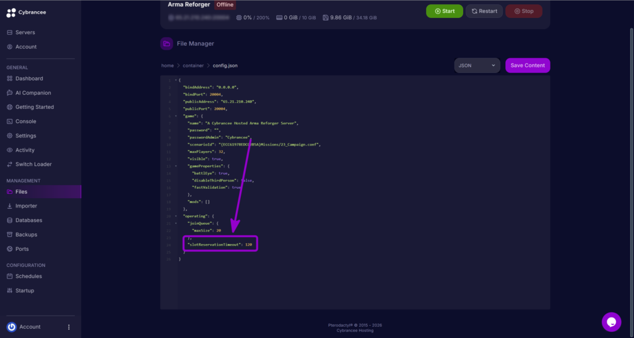
Task: Click the "scenarioId" line
Action: [x=254, y=145]
